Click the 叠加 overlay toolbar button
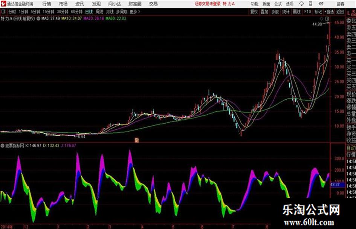The image size is (356, 229). 264,12
